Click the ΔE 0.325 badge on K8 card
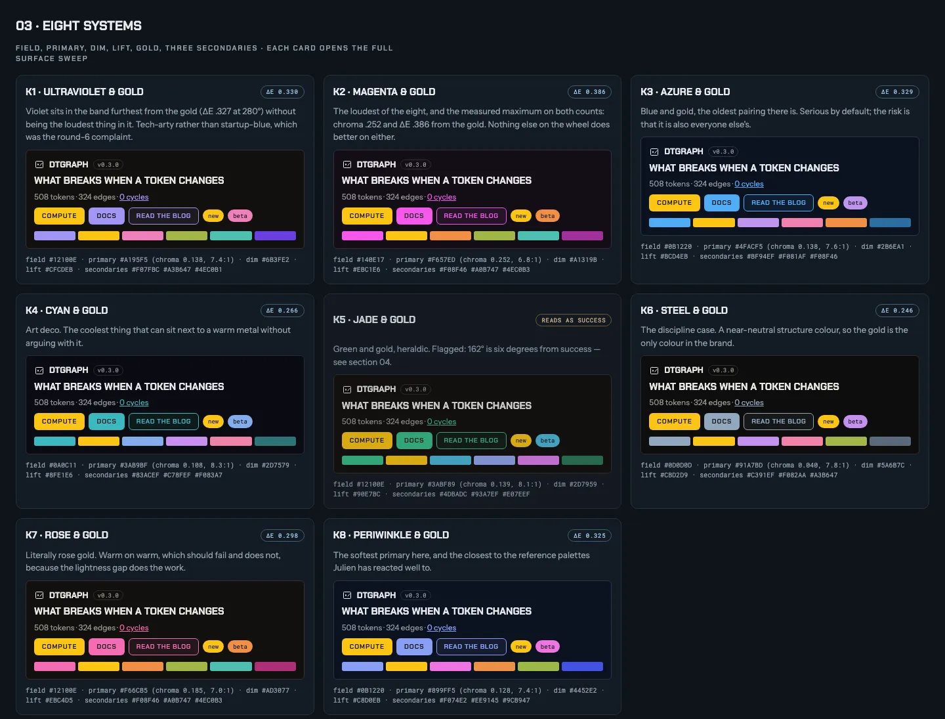 589,536
